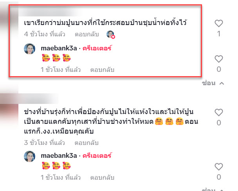The height and width of the screenshot is (191, 238).
Task: Click the second comment text เป็นลายแตก
Action: click(111, 121)
